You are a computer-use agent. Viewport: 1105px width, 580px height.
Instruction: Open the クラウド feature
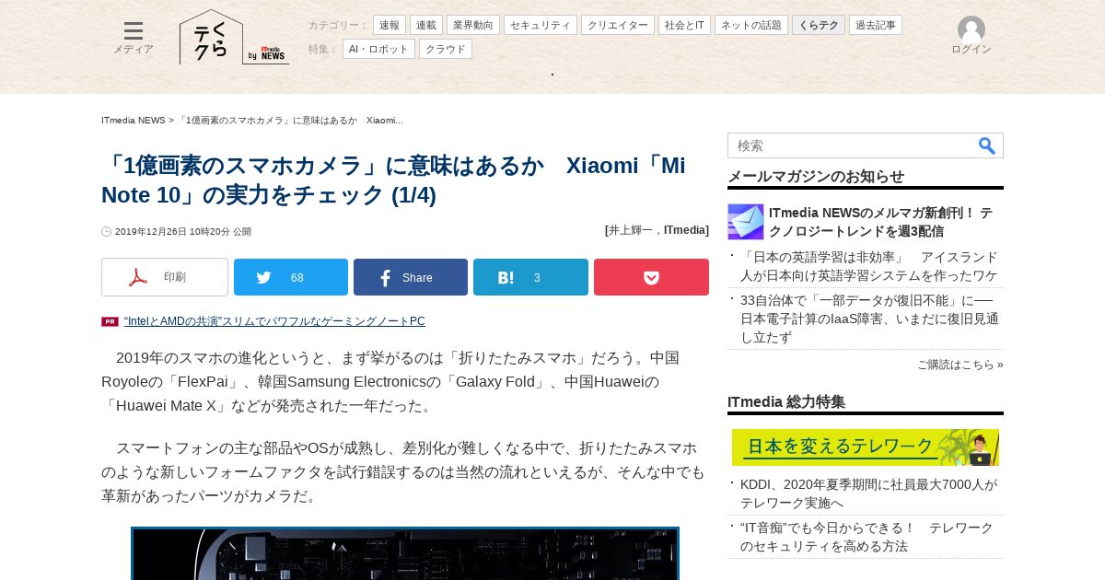[x=446, y=49]
